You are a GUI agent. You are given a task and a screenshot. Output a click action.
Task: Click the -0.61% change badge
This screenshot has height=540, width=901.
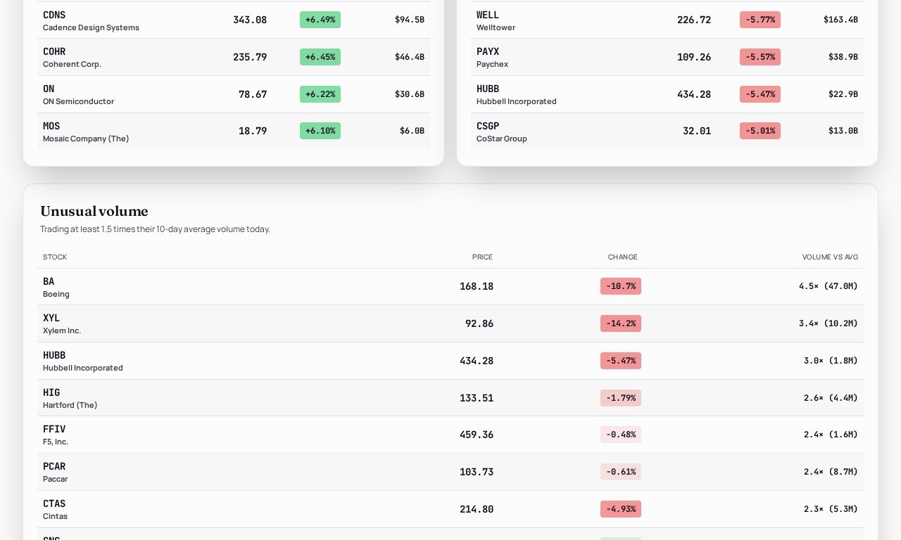pyautogui.click(x=621, y=472)
